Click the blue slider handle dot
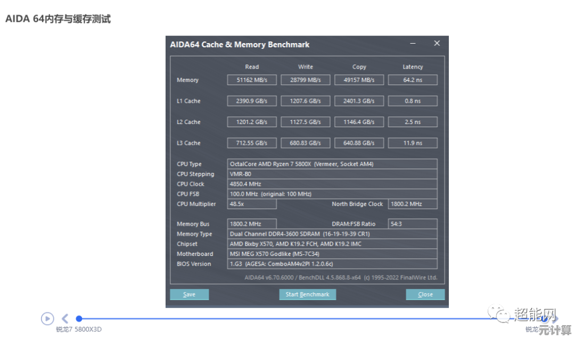575x340 pixels. (x=79, y=318)
